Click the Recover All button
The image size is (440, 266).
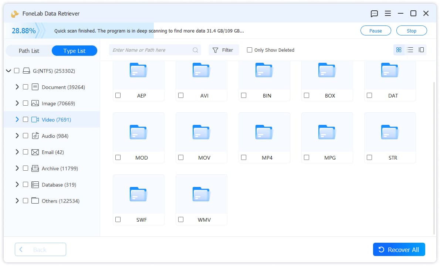coord(399,249)
